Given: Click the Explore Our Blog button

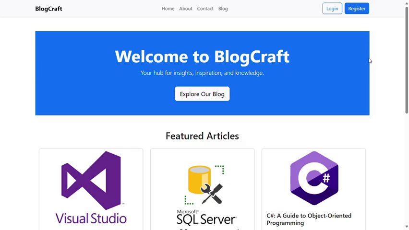Looking at the screenshot, I should (x=202, y=94).
